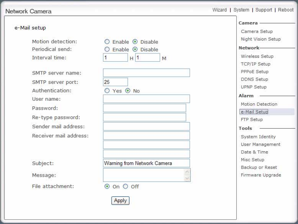Select e-Mail Setup in sidebar
The width and height of the screenshot is (298, 224).
(255, 112)
